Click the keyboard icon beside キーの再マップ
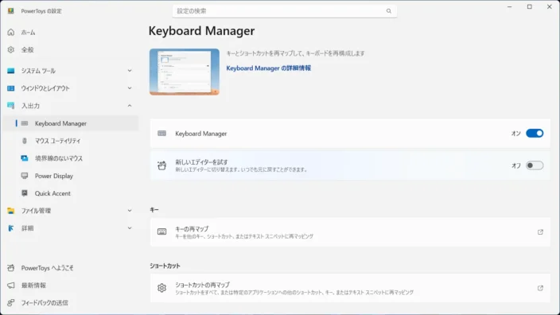Image resolution: width=560 pixels, height=315 pixels. pos(161,231)
